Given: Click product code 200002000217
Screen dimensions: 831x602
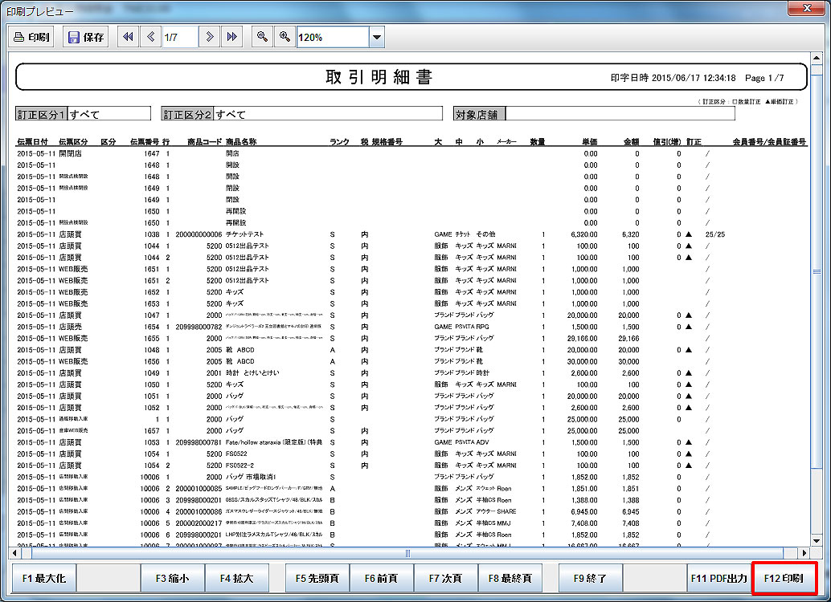Looking at the screenshot, I should click(x=199, y=523).
